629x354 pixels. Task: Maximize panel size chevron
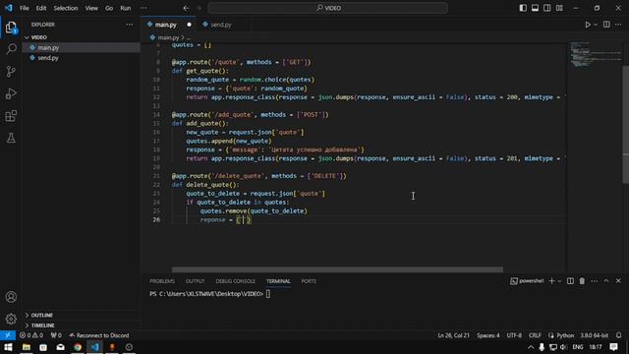pos(606,281)
